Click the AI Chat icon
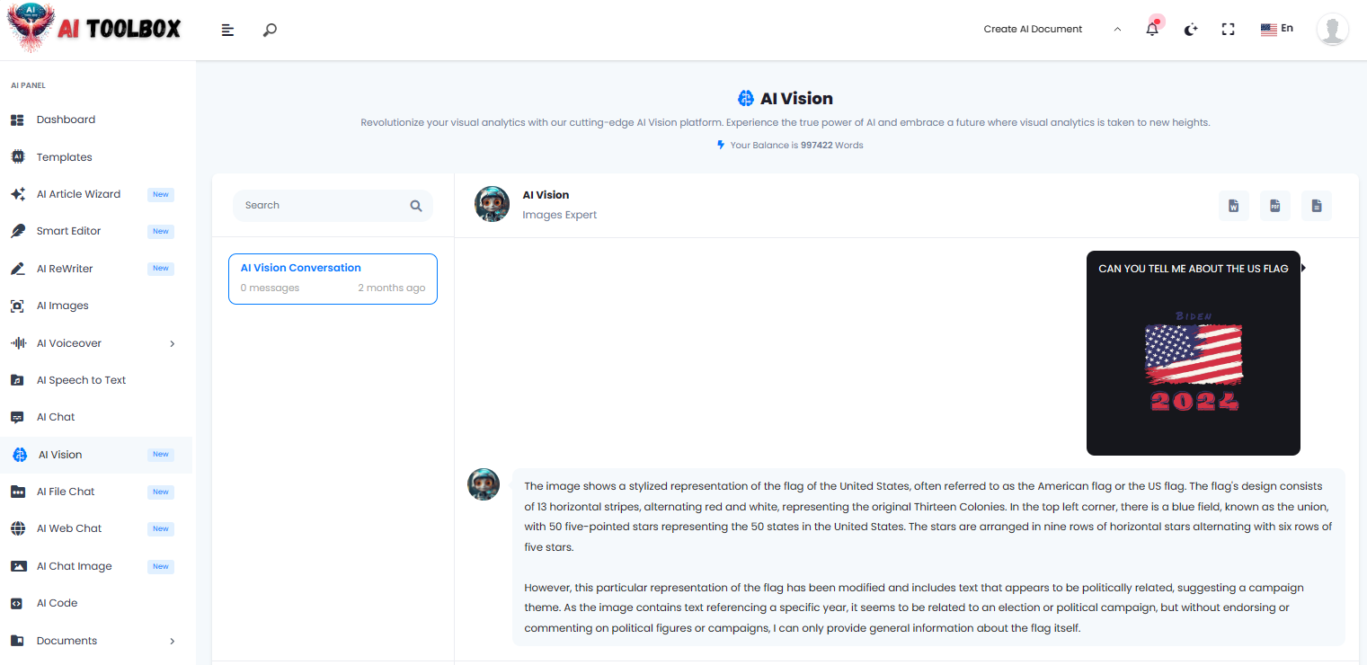This screenshot has height=665, width=1367. click(18, 417)
